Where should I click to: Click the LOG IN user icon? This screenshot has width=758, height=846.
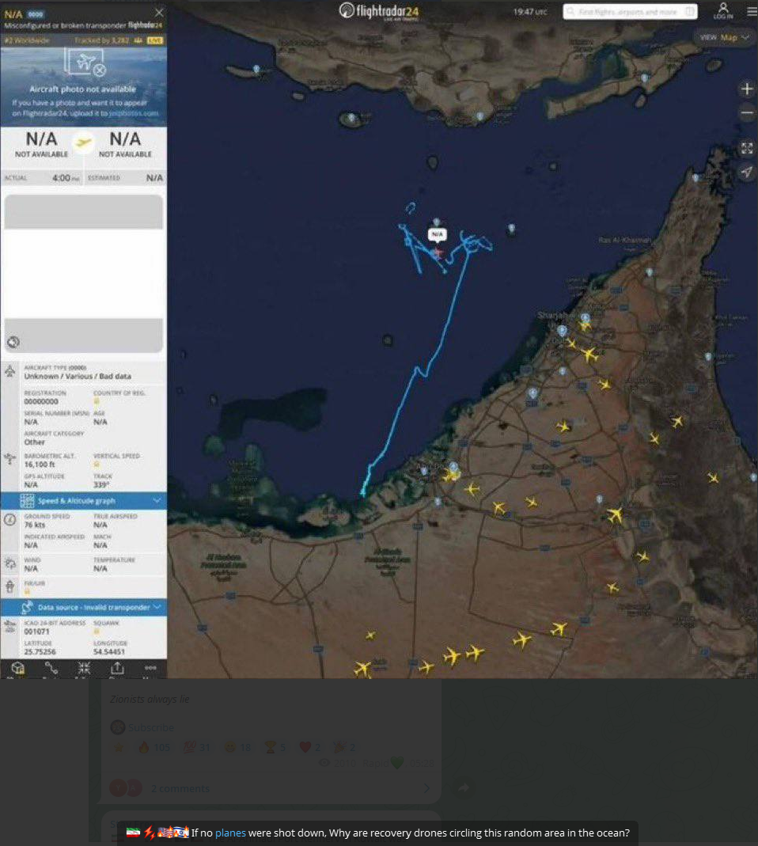click(x=723, y=10)
